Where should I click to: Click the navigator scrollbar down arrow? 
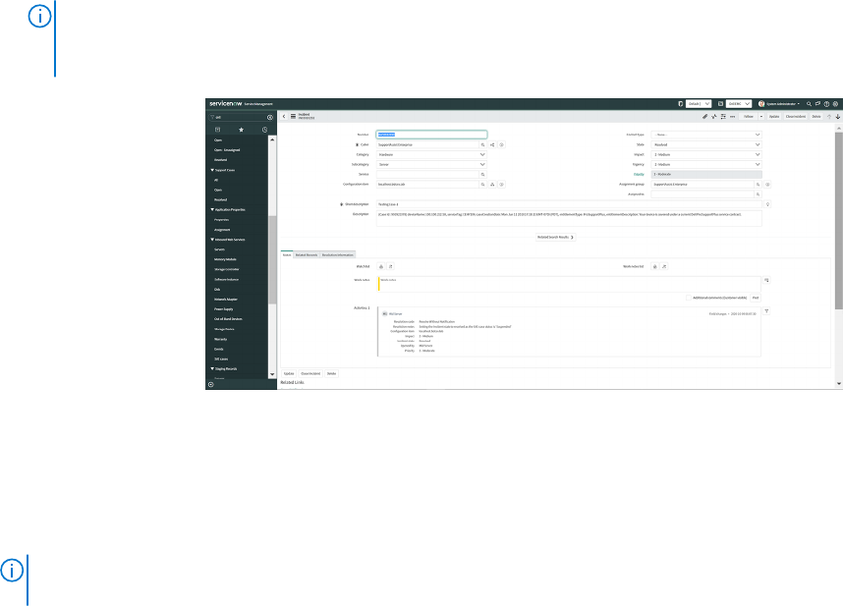(272, 374)
